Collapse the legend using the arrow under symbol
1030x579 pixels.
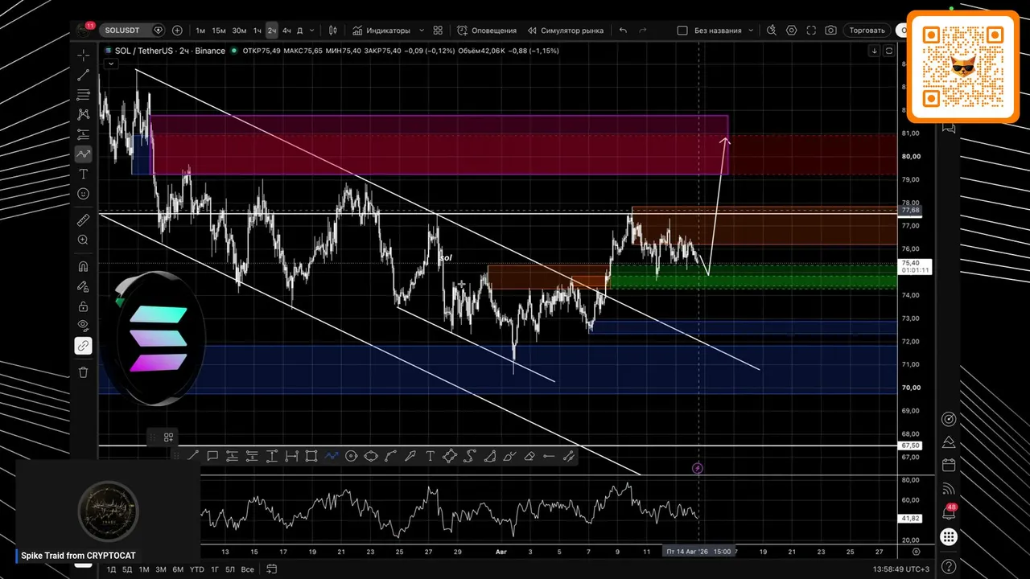pos(112,64)
